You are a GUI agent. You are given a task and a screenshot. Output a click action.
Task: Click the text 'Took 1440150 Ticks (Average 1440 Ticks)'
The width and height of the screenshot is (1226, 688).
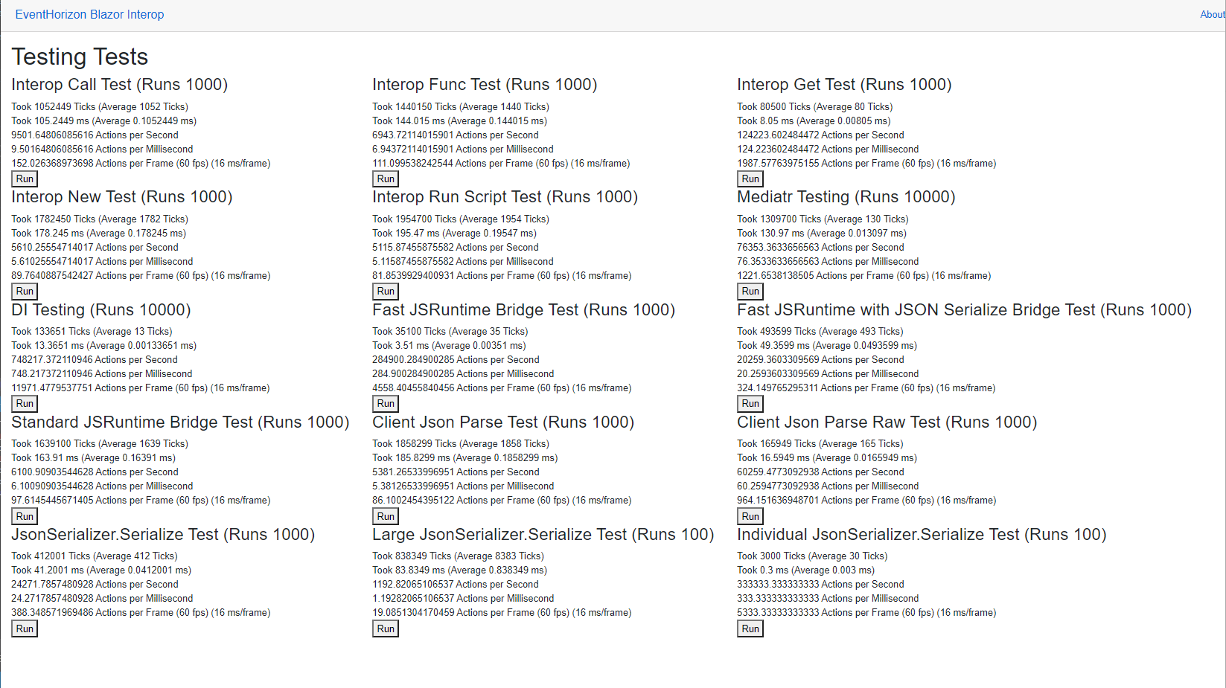[x=461, y=107]
